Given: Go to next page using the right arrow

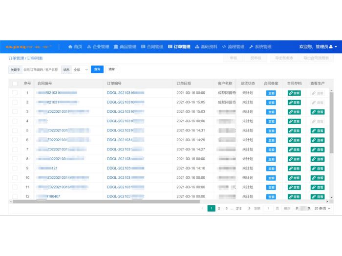Looking at the screenshot, I should tap(249, 208).
